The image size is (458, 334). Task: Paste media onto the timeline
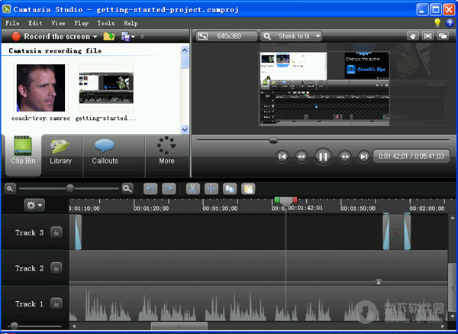click(x=248, y=189)
